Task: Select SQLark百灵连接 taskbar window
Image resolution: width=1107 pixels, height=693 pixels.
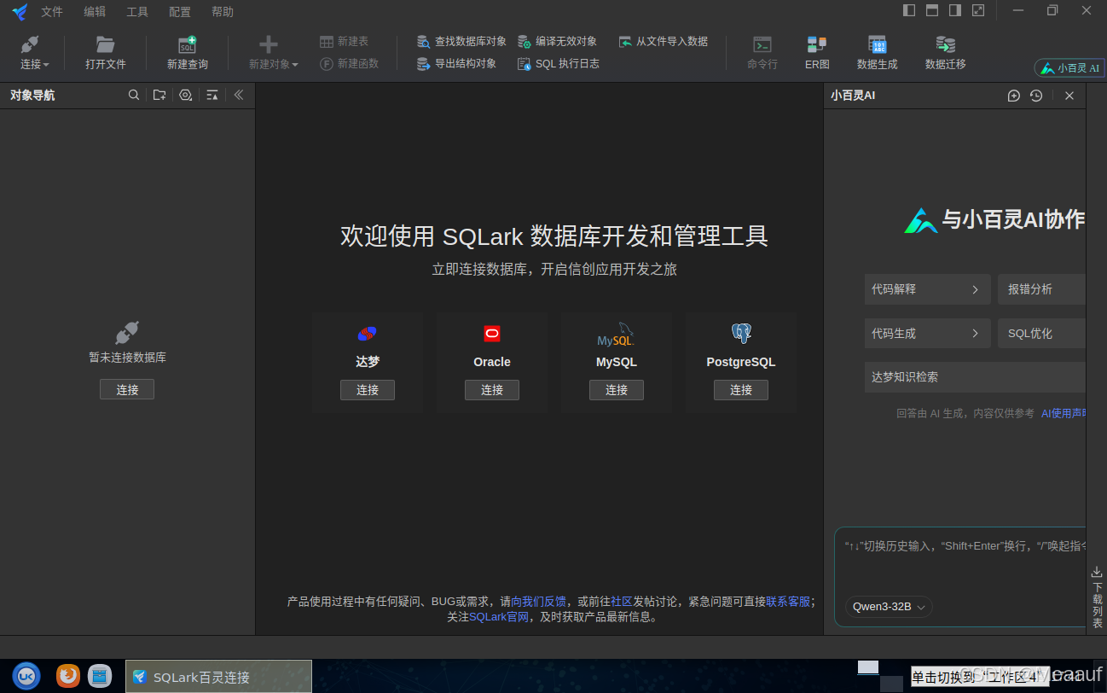Action: tap(218, 677)
